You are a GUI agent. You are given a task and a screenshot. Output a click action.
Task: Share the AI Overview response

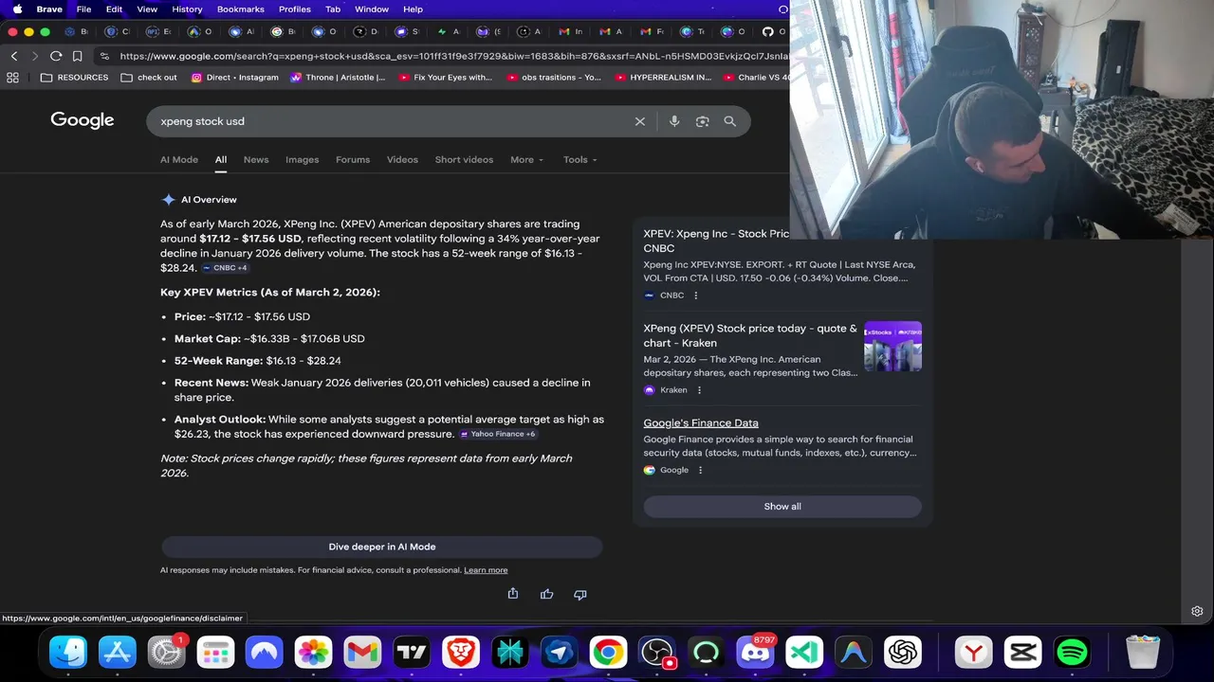click(x=513, y=594)
